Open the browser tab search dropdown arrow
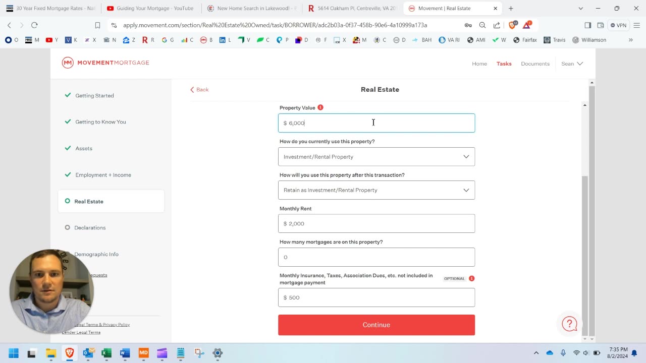The width and height of the screenshot is (646, 363). click(580, 9)
